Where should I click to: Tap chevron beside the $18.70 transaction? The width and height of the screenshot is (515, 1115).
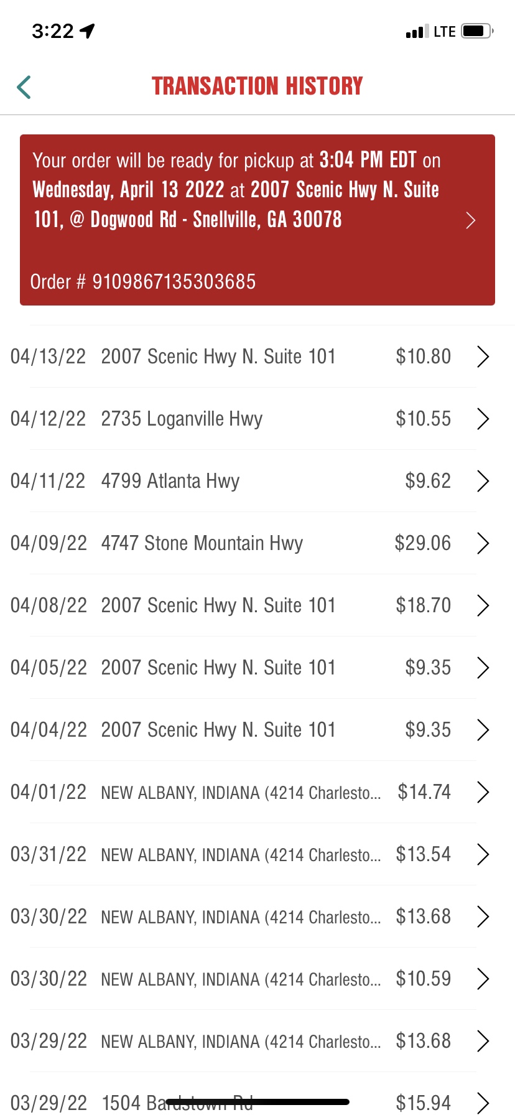coord(483,605)
